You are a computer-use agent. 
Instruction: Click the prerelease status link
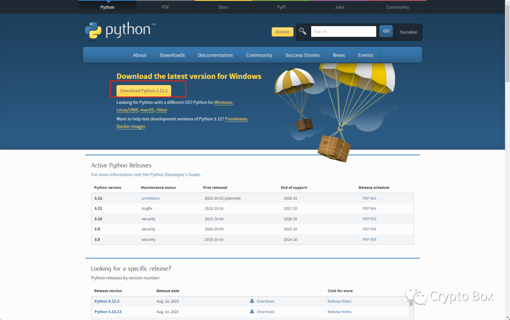151,198
